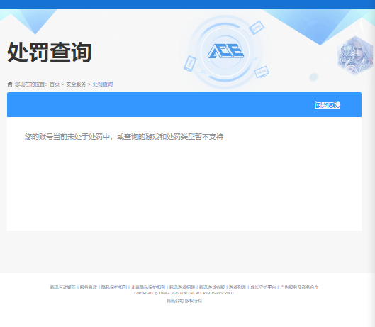Screen dimensions: 375x327
Task: Click the home icon in the breadcrumb
Action: click(x=10, y=84)
